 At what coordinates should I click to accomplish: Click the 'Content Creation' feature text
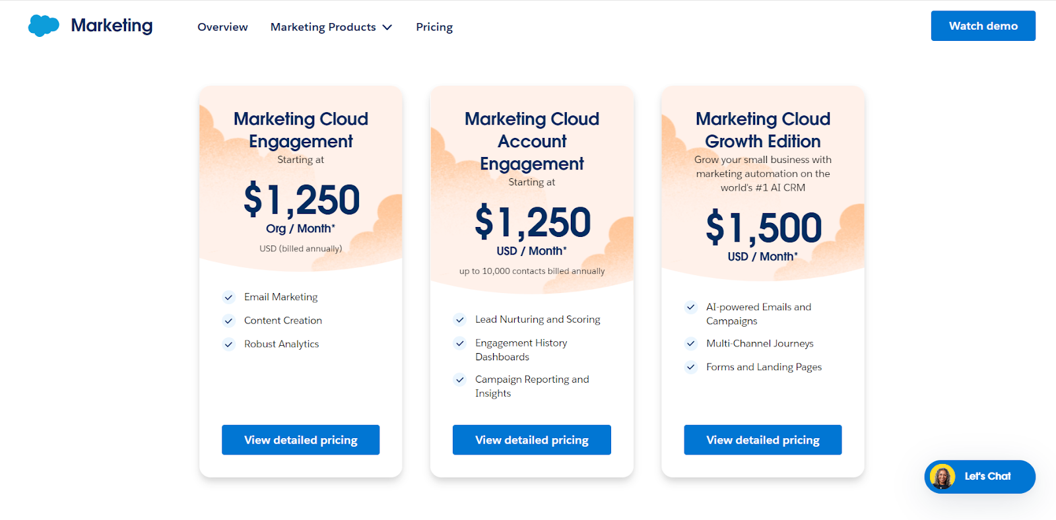[x=283, y=321]
